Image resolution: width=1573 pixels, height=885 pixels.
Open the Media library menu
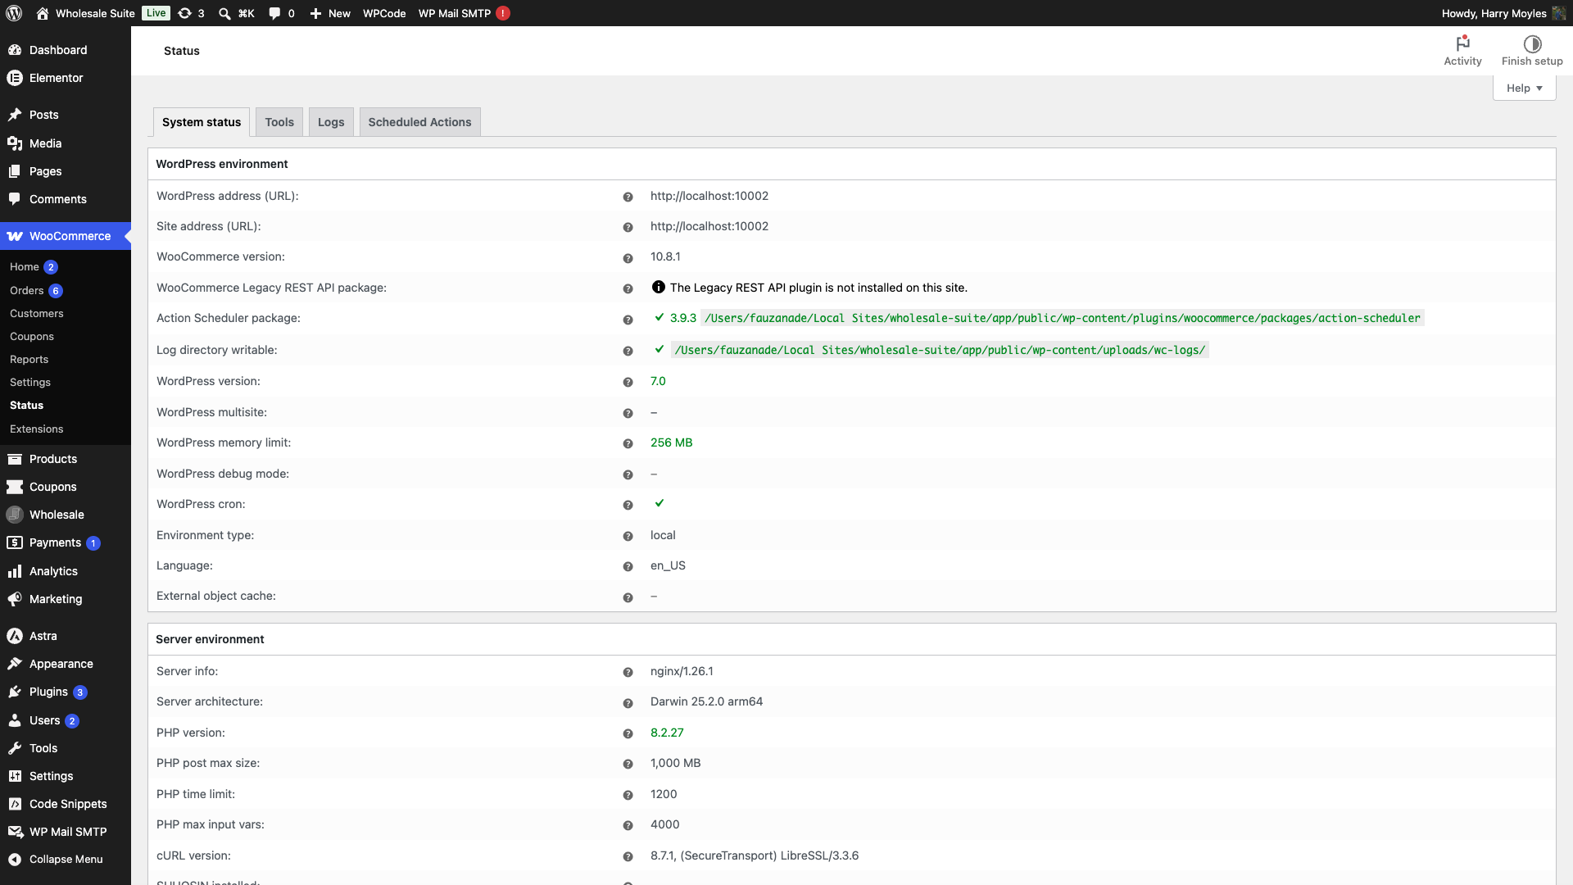[x=66, y=143]
